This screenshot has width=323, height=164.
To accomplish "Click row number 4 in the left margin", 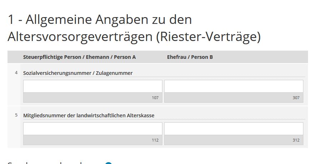I will (16, 73).
